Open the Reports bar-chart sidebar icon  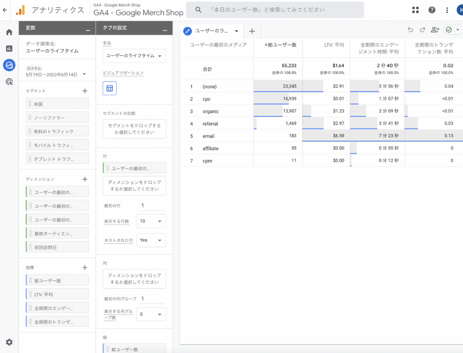(9, 48)
